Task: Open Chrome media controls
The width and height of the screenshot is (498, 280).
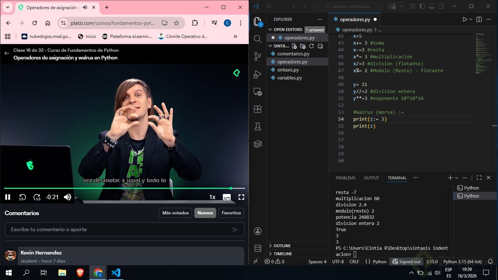Action: [214, 23]
